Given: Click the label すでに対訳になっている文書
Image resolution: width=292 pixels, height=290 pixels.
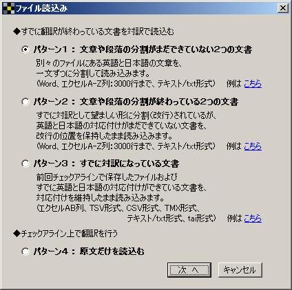Looking at the screenshot, I should pos(129,164).
